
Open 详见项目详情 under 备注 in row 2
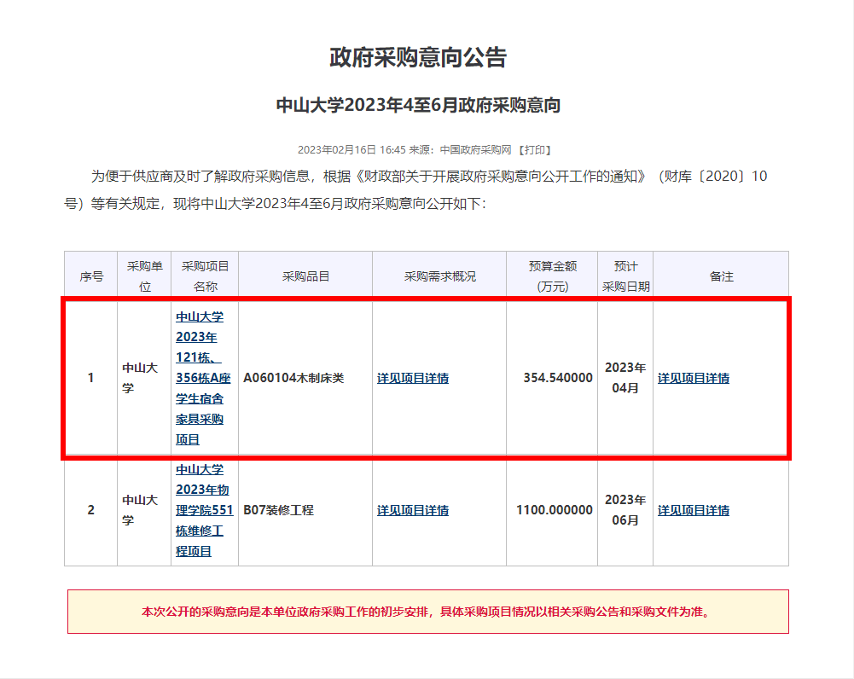[694, 510]
